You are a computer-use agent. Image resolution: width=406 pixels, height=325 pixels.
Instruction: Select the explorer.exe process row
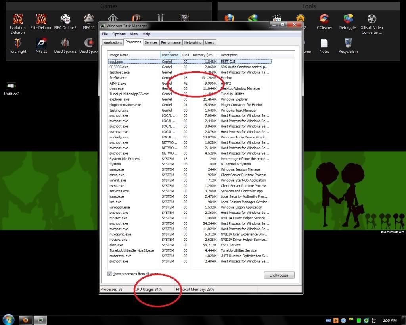tap(190, 99)
